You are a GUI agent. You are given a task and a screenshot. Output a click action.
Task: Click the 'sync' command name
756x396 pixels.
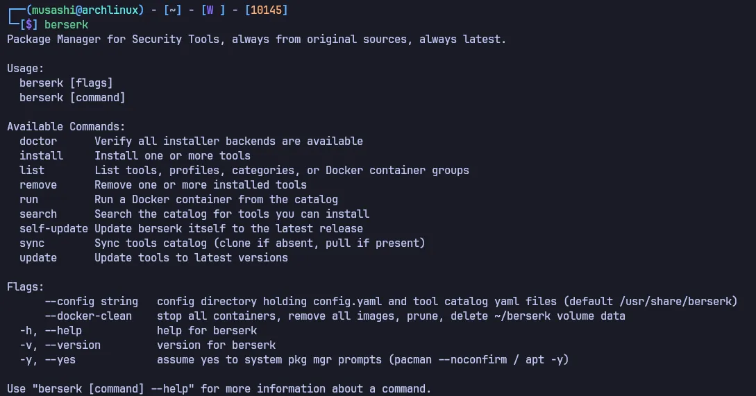(x=32, y=243)
